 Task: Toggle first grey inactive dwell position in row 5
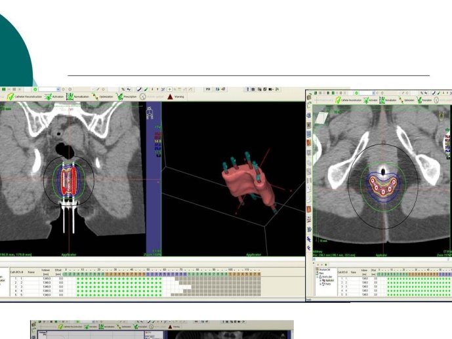pos(173,295)
